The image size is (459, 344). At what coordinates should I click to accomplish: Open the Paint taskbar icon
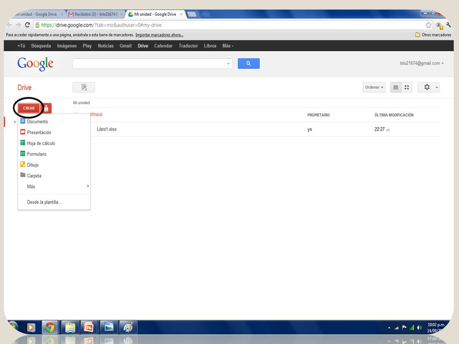128,327
